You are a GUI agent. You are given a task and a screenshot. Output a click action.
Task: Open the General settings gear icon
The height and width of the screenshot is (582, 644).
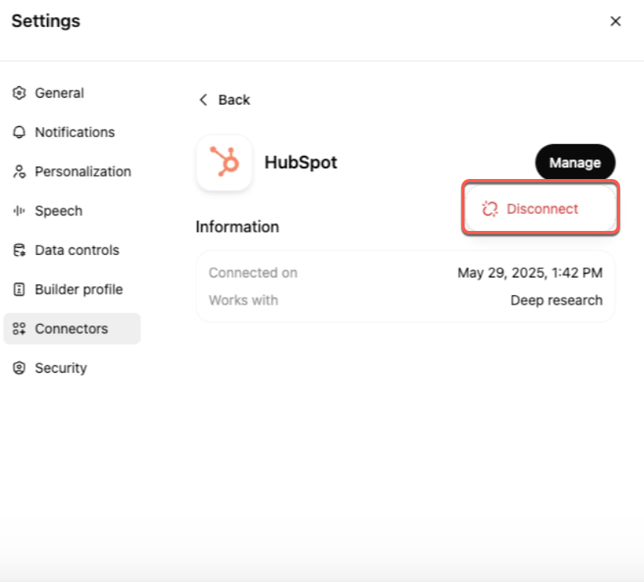pyautogui.click(x=19, y=93)
